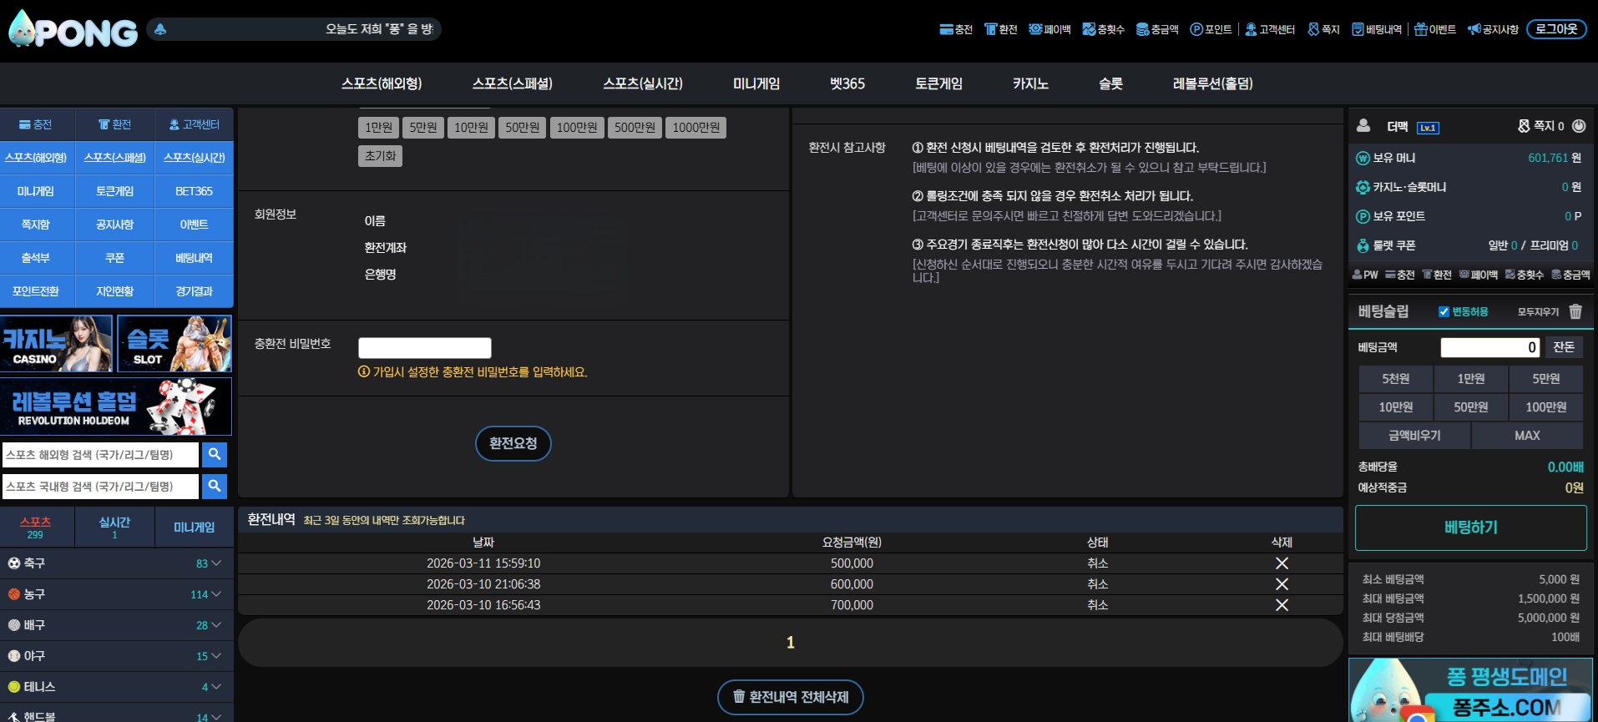
Task: Open the casino banner thumbnail
Action: [x=56, y=343]
